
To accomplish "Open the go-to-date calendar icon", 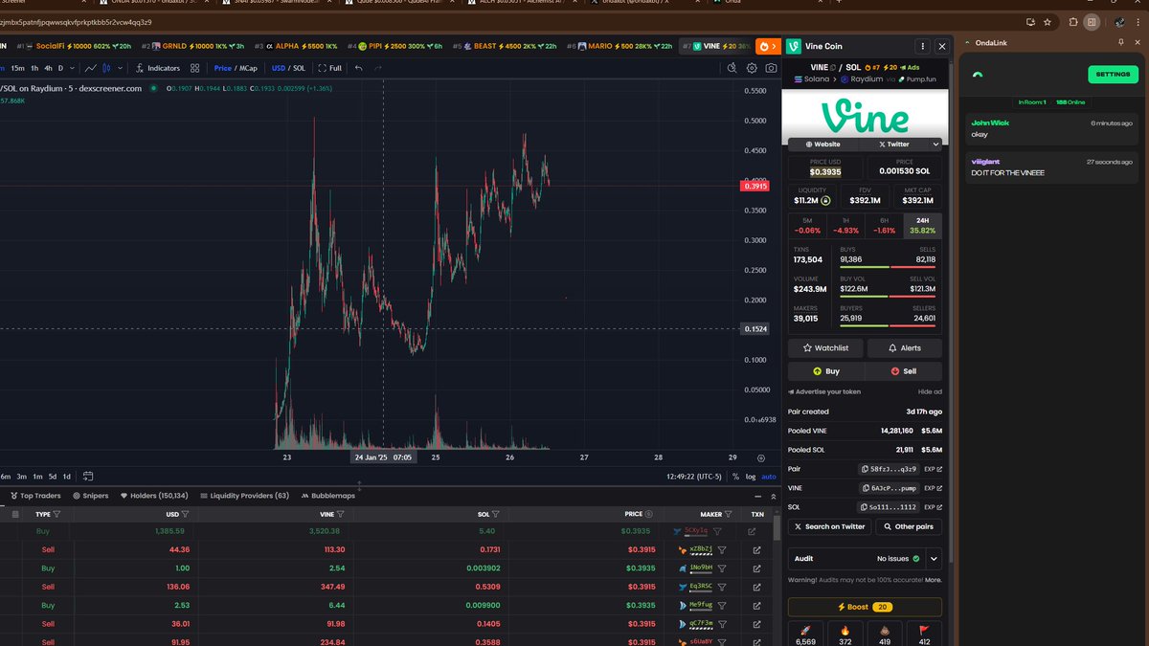I will (x=88, y=476).
